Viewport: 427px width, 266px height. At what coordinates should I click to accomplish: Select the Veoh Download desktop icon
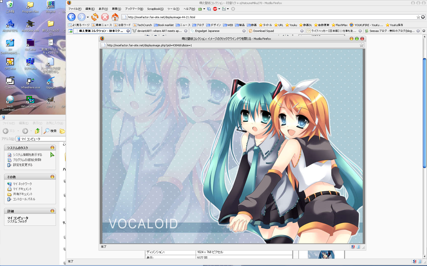(10, 103)
